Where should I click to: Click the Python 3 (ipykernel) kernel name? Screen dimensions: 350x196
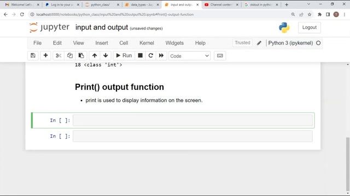[290, 43]
